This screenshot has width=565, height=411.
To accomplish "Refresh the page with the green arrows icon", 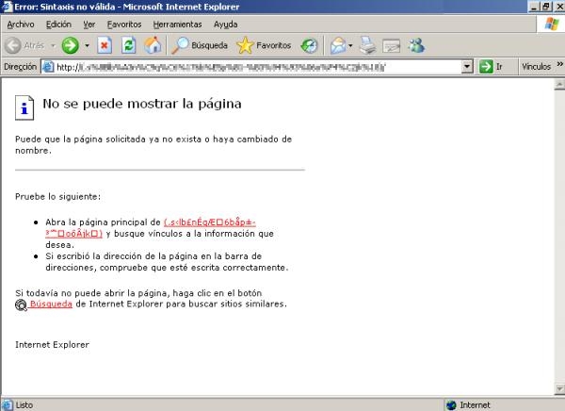I will pos(129,45).
